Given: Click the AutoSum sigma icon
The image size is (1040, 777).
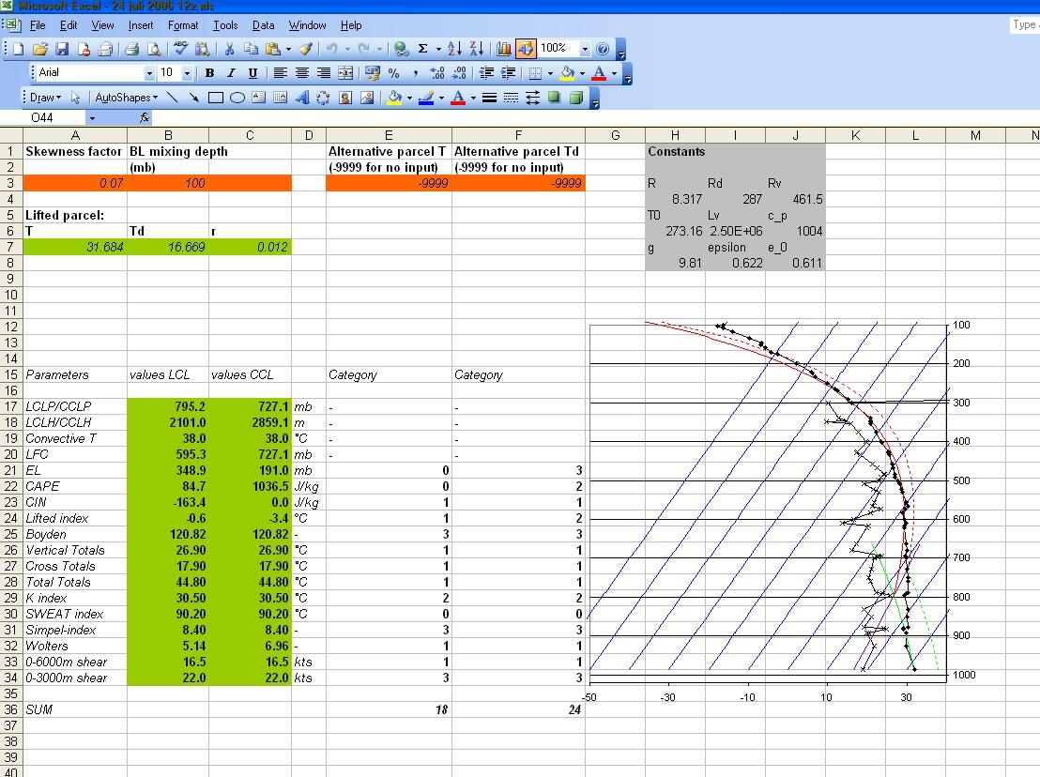Looking at the screenshot, I should (x=422, y=49).
